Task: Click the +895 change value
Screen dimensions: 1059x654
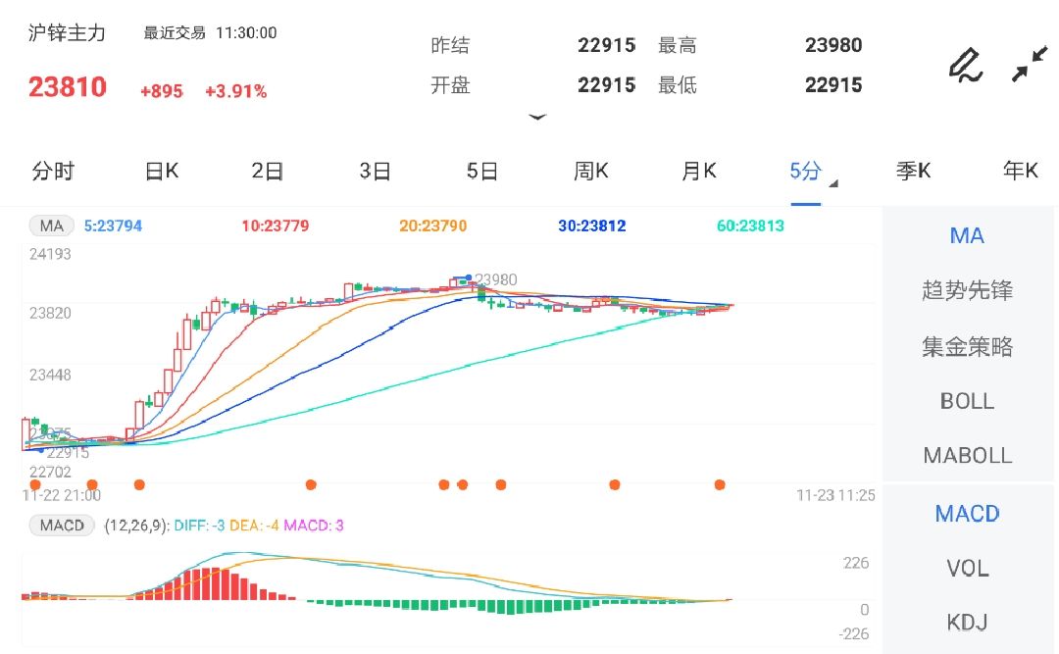Action: [x=162, y=91]
